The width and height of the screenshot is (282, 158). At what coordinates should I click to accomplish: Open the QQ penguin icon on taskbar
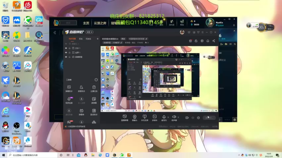point(86,155)
